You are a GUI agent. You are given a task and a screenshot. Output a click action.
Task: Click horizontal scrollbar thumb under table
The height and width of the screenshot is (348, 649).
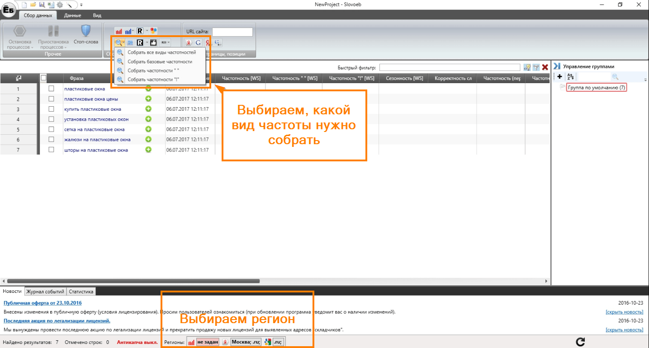point(133,281)
